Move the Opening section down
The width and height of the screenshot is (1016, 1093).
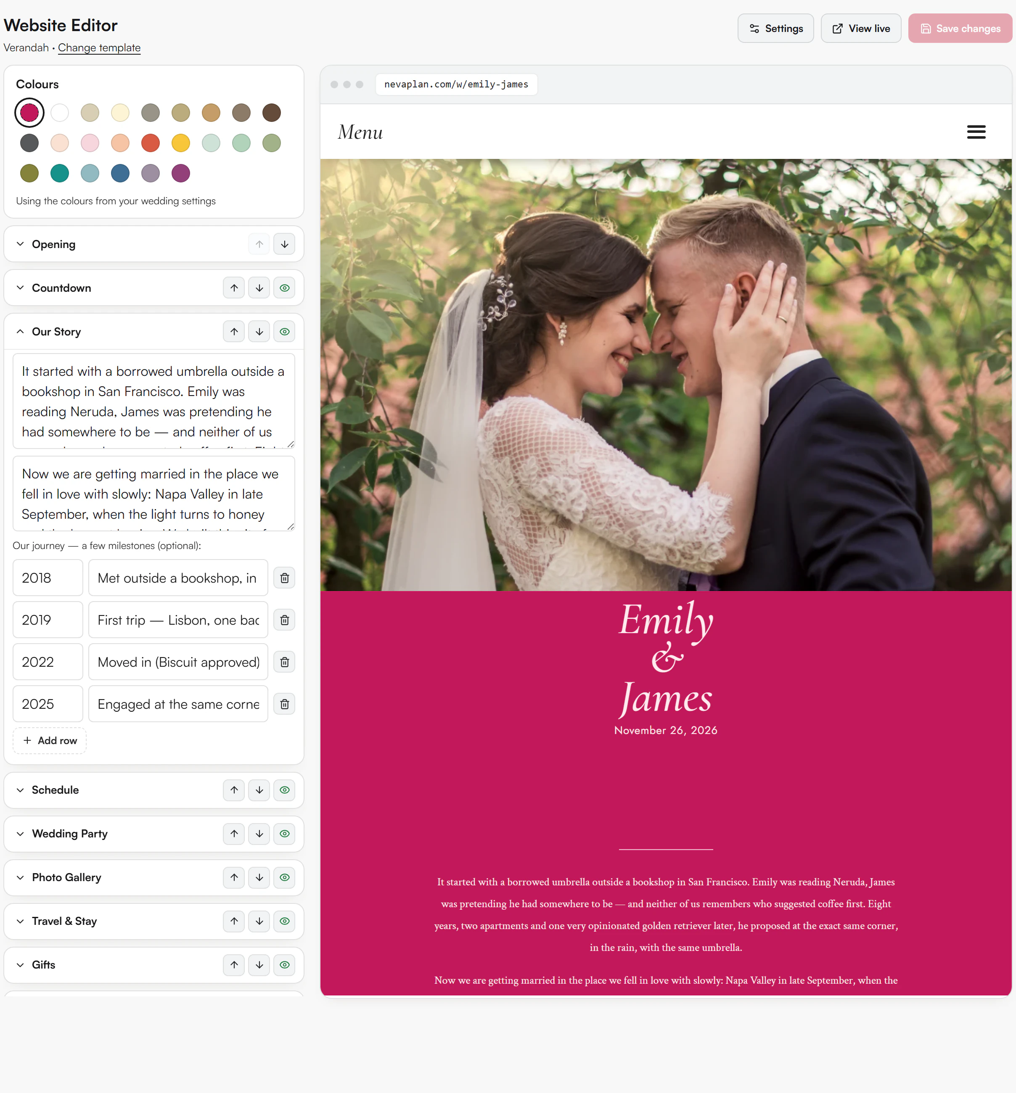284,244
